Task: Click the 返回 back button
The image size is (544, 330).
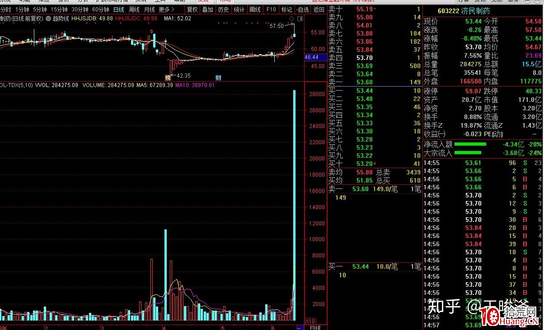Action: pyautogui.click(x=319, y=9)
